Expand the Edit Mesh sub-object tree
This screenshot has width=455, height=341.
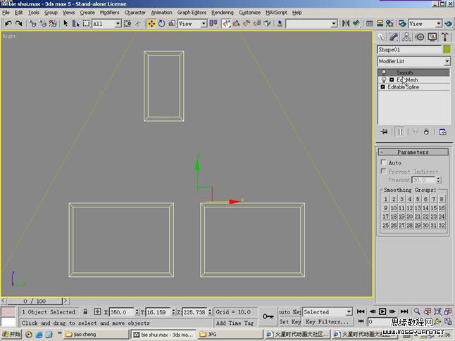(392, 79)
